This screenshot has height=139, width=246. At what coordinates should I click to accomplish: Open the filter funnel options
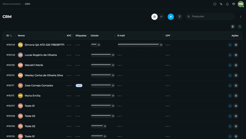179,17
